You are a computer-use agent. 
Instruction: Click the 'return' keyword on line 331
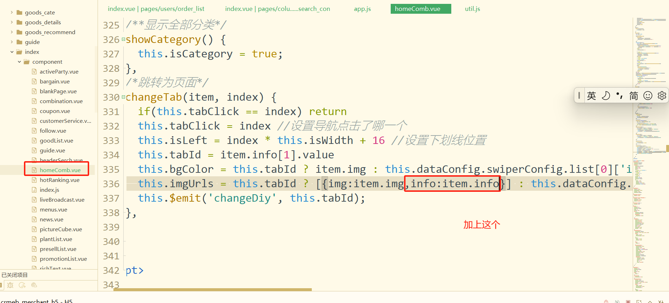pos(328,112)
